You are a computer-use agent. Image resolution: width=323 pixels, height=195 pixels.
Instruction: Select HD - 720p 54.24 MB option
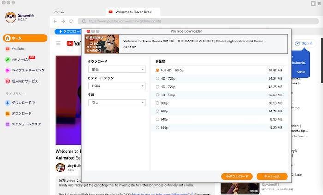point(219,78)
